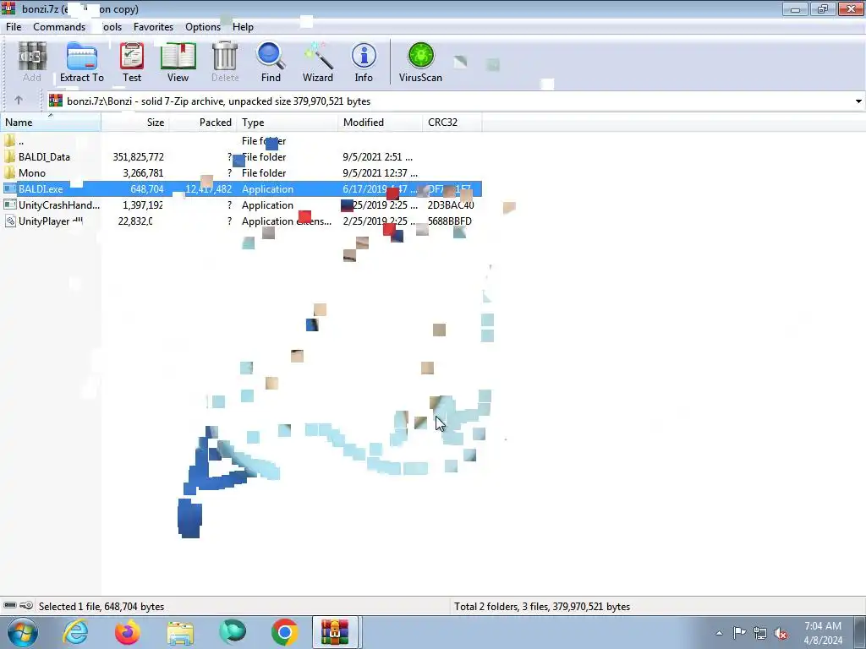This screenshot has height=649, width=866.
Task: Click the BALDI.exe file icon
Action: click(9, 188)
